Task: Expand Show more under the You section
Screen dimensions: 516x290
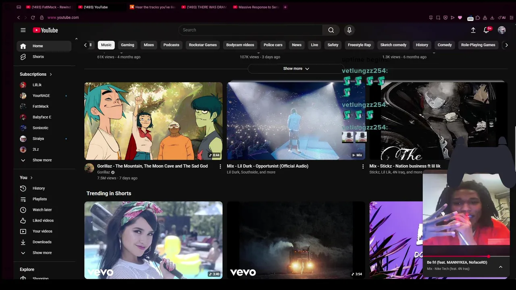Action: pyautogui.click(x=44, y=253)
